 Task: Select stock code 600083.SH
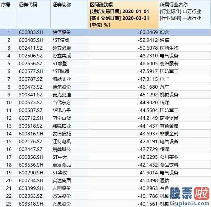click(x=31, y=32)
